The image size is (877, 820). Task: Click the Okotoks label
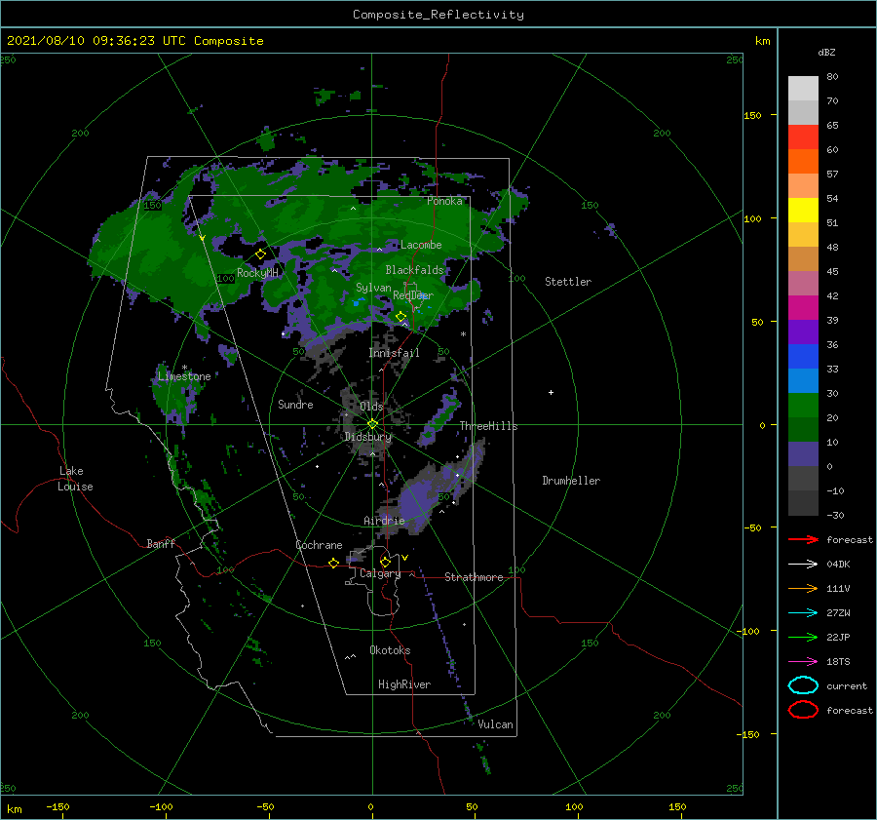pyautogui.click(x=390, y=650)
